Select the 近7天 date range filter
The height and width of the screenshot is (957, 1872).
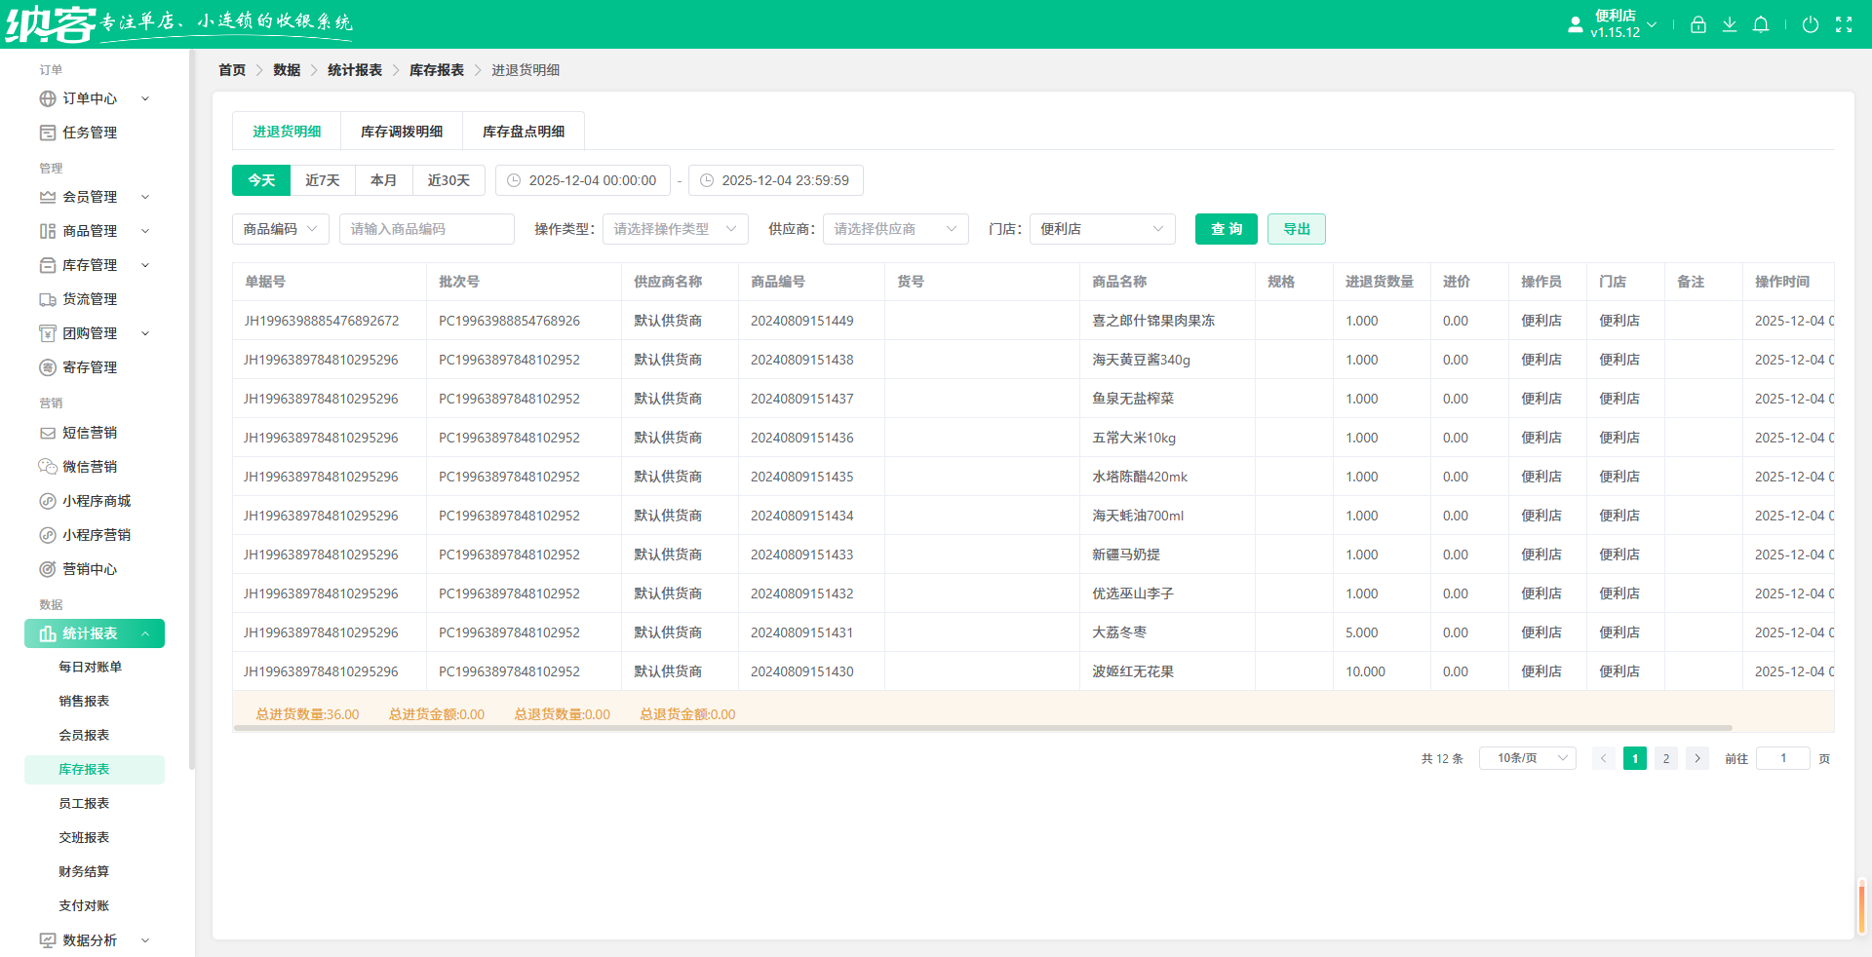[323, 180]
